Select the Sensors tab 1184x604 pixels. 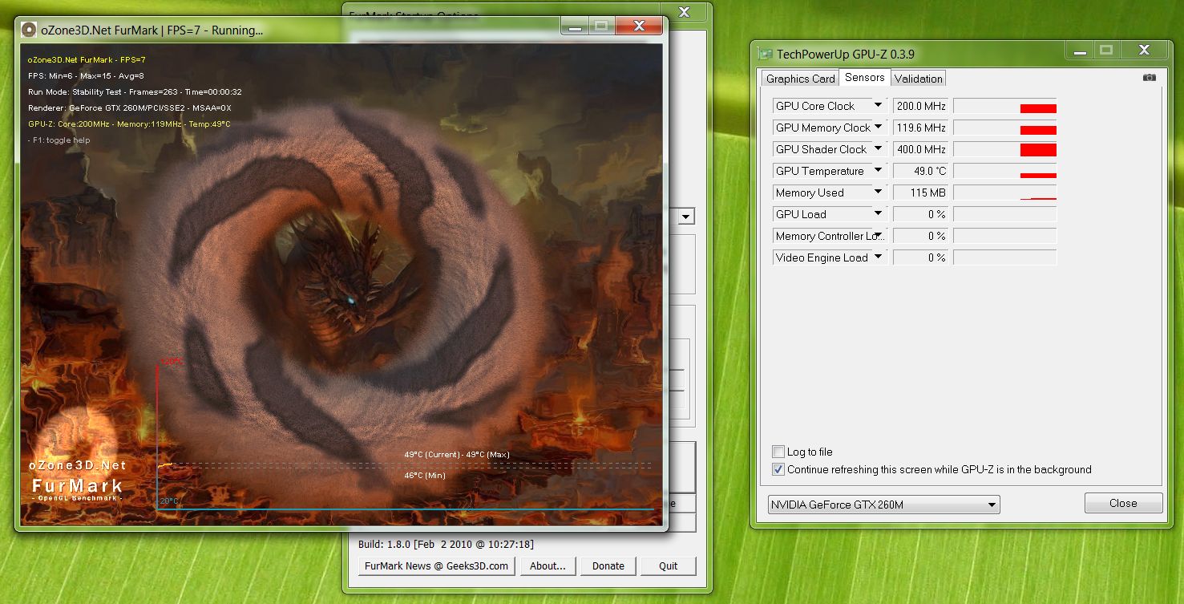pyautogui.click(x=864, y=78)
